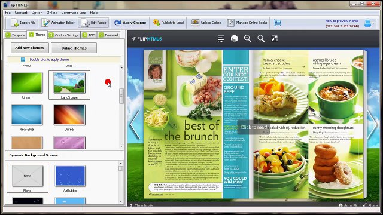Image resolution: width=383 pixels, height=215 pixels.
Task: Select the purple theme thumbnail
Action: click(69, 142)
